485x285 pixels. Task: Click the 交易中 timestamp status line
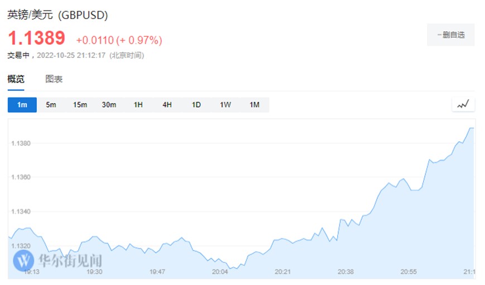(75, 55)
